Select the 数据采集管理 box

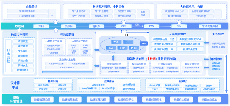pos(190,49)
